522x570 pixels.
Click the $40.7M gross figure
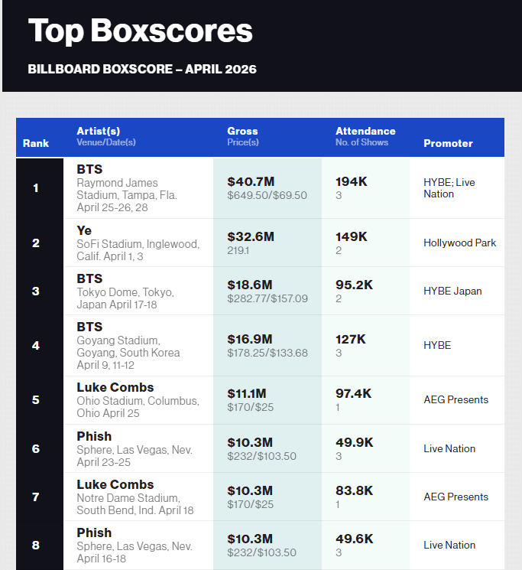coord(251,181)
